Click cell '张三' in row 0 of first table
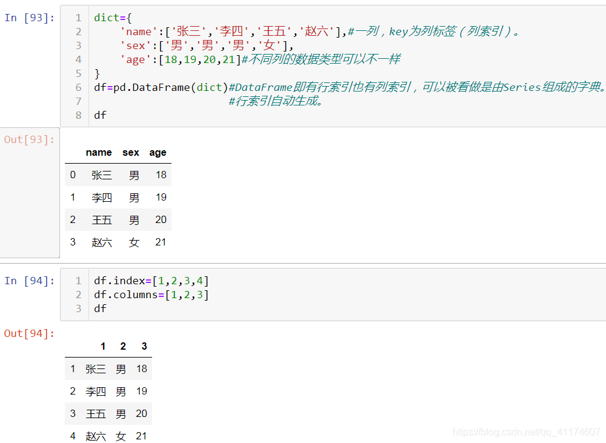This screenshot has width=606, height=443. click(102, 175)
